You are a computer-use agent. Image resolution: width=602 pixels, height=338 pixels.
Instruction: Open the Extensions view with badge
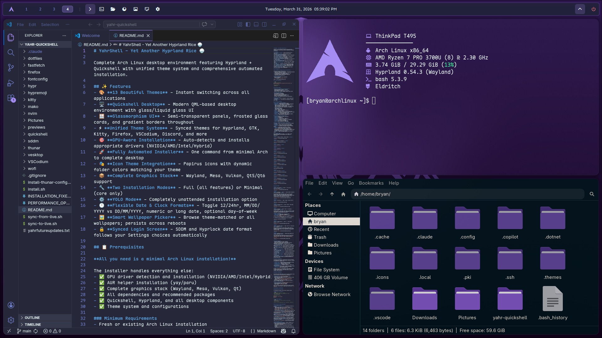(11, 98)
